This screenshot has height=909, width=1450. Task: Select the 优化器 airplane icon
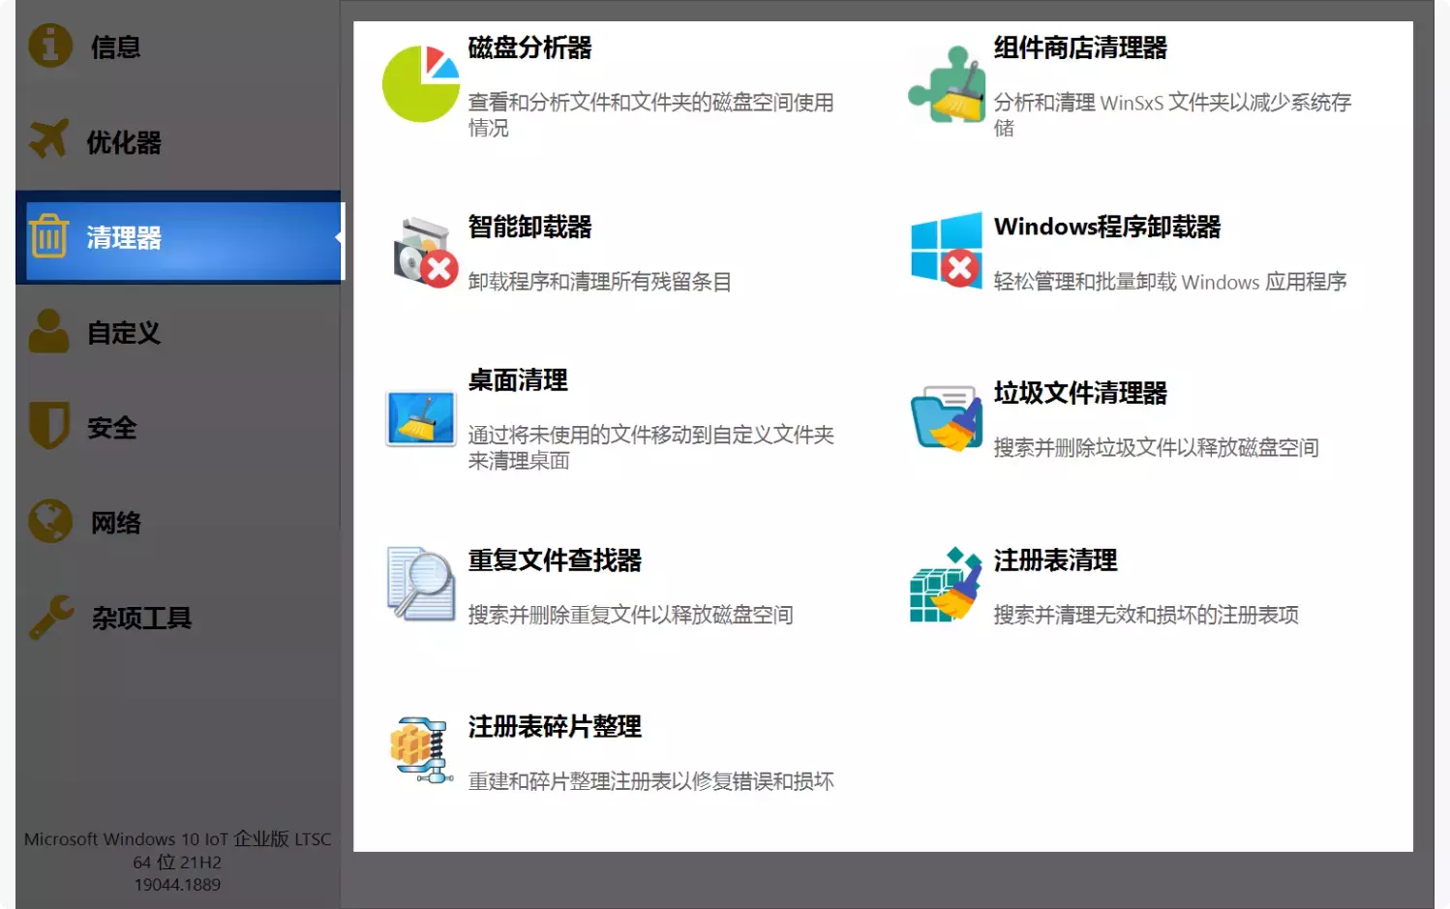[x=48, y=141]
